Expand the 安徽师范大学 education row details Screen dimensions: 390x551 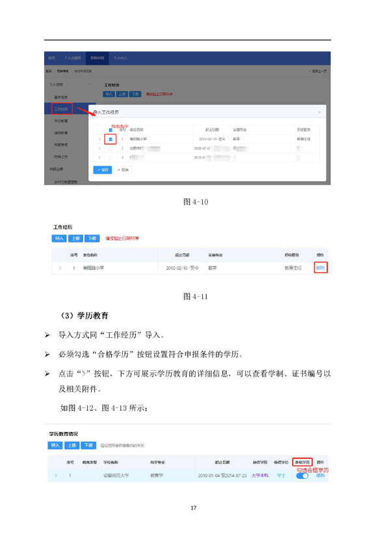[x=56, y=476]
